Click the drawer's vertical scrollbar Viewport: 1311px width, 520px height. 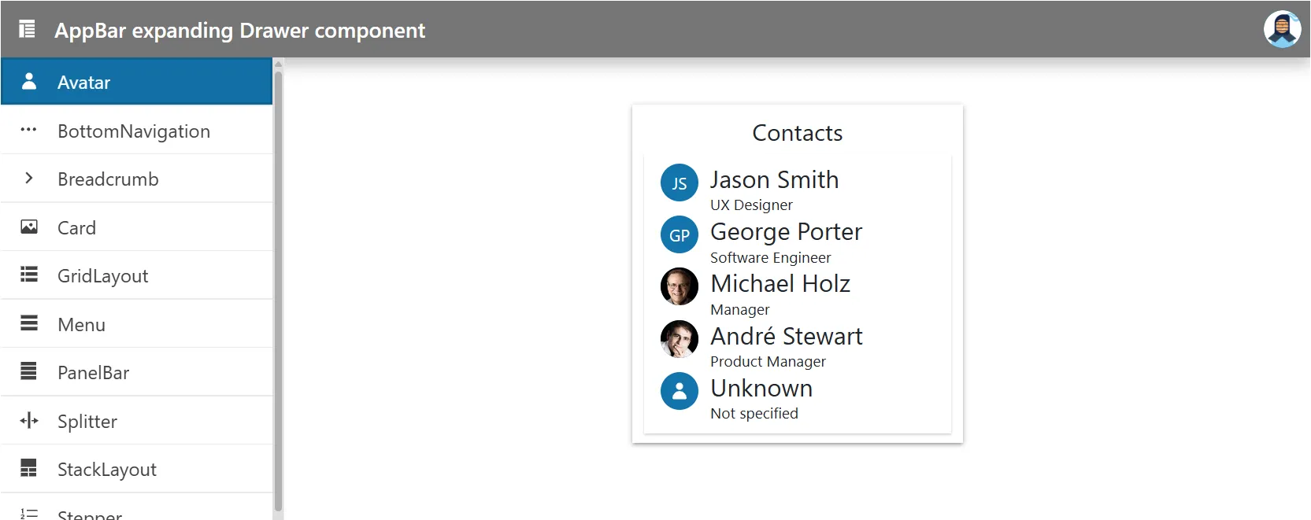click(278, 291)
